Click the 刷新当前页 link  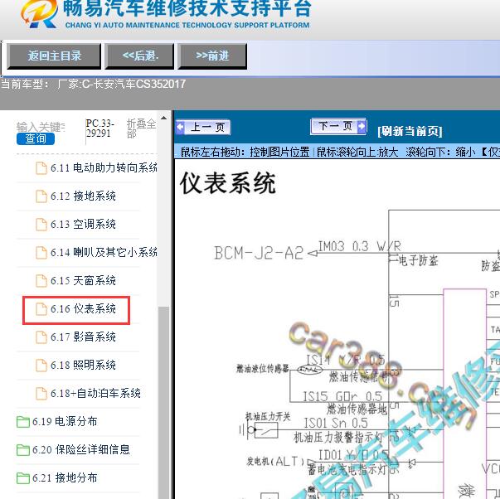(x=410, y=131)
